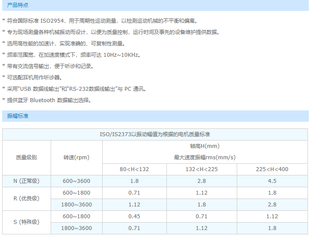Click the USB and RS-232 output line

coord(76,89)
